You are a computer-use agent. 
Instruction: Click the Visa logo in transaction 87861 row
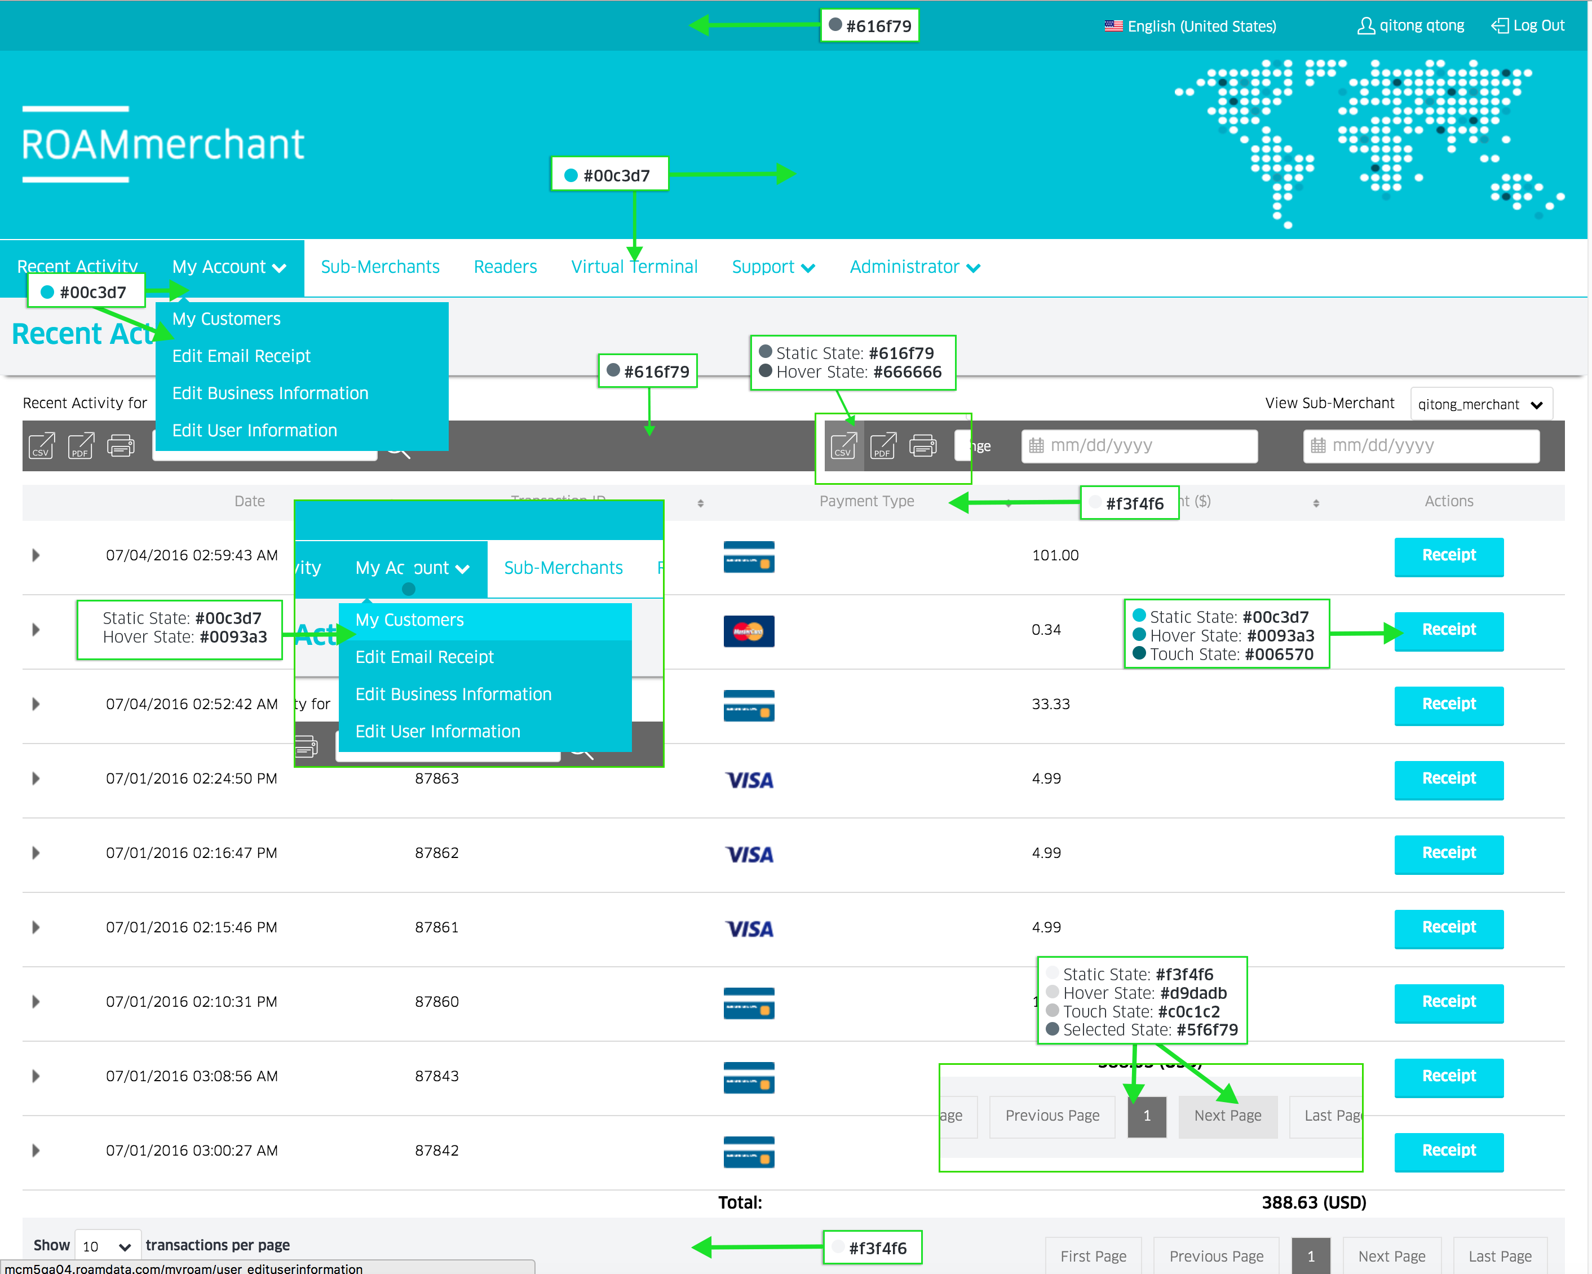(749, 929)
